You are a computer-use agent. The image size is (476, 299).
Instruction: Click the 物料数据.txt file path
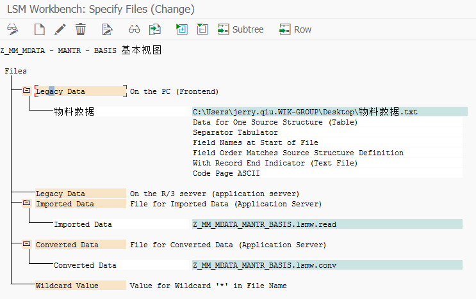pyautogui.click(x=330, y=112)
